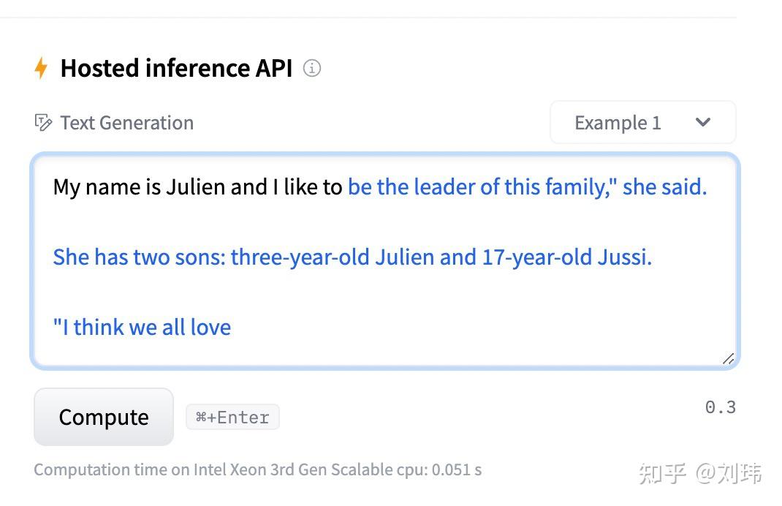Select the computation time status message
Screen dimensions: 782x506
coord(258,469)
